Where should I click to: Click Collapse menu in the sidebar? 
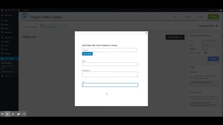pyautogui.click(x=9, y=76)
